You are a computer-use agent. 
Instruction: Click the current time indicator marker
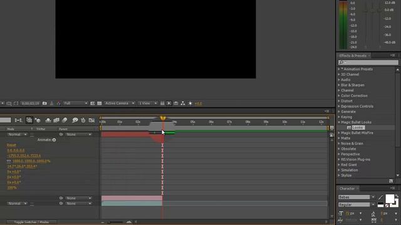pos(163,118)
